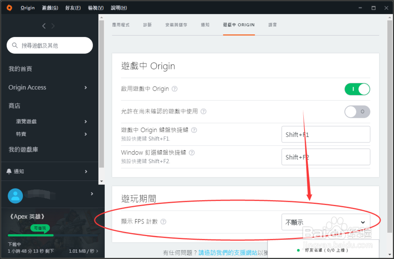394x259 pixels.
Task: Click the Origin logo icon
Action: tap(9, 8)
